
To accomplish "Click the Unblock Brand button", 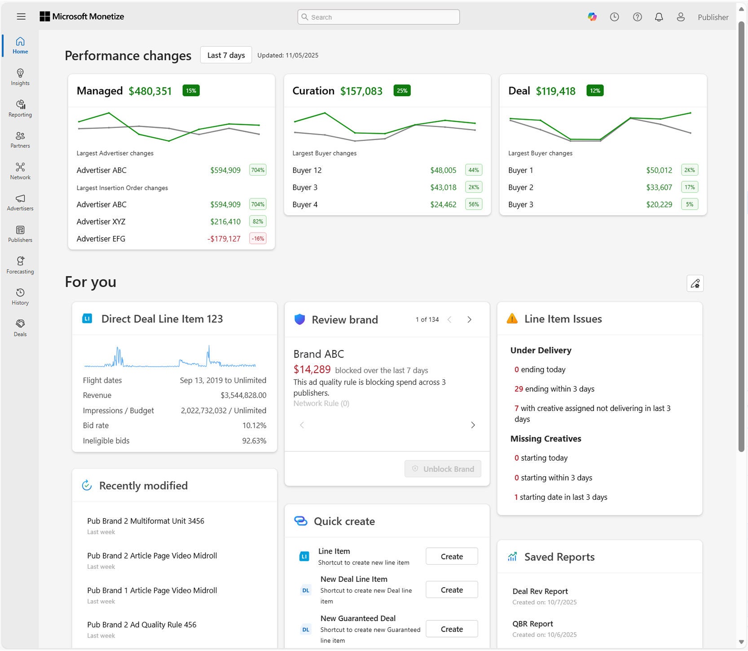I will (x=443, y=468).
